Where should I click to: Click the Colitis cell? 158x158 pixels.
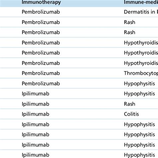pos(131,114)
